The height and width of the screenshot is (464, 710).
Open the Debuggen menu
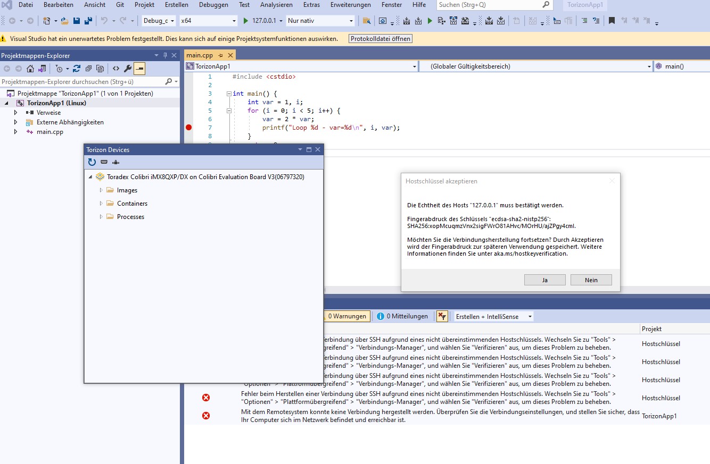pyautogui.click(x=213, y=5)
